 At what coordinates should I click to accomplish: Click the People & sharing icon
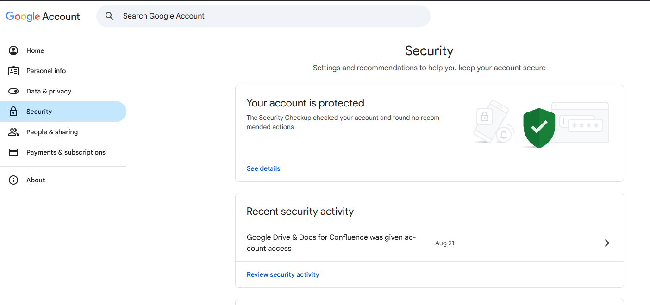tap(13, 132)
